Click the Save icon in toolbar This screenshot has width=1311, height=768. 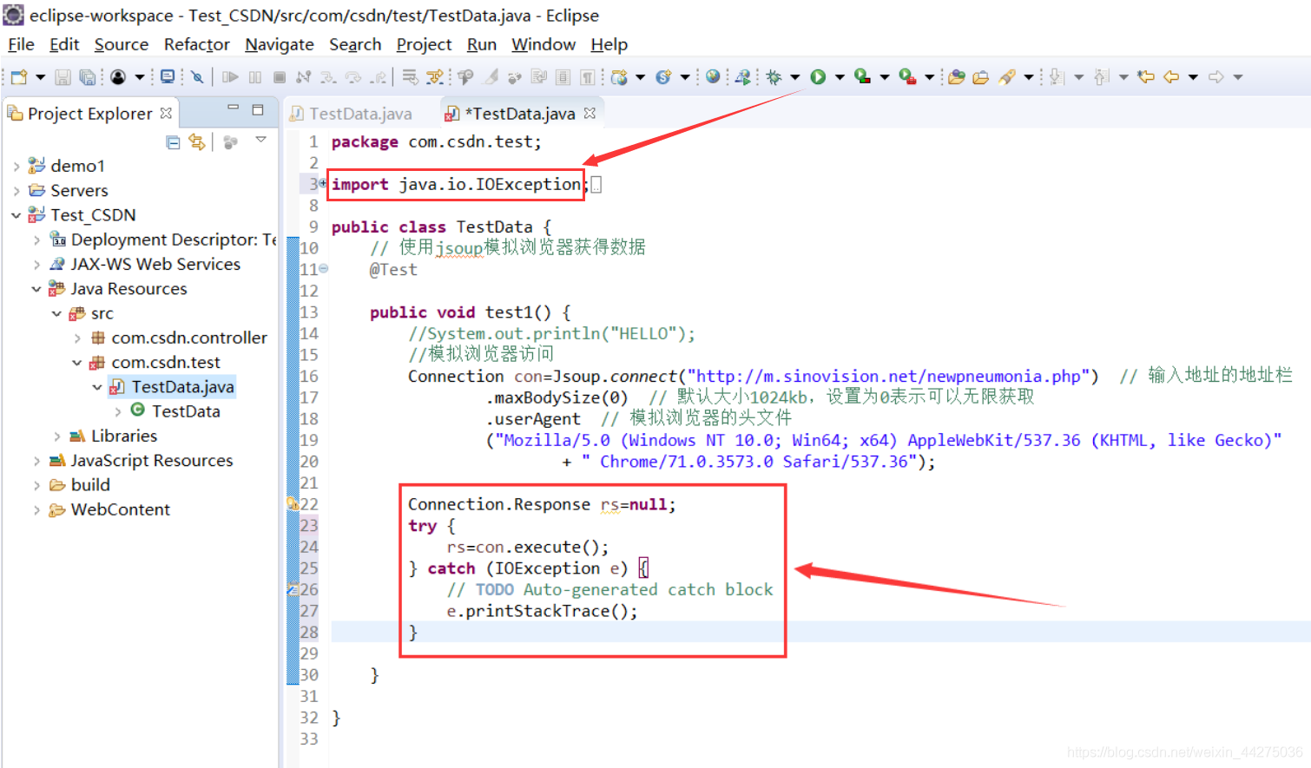[x=63, y=77]
